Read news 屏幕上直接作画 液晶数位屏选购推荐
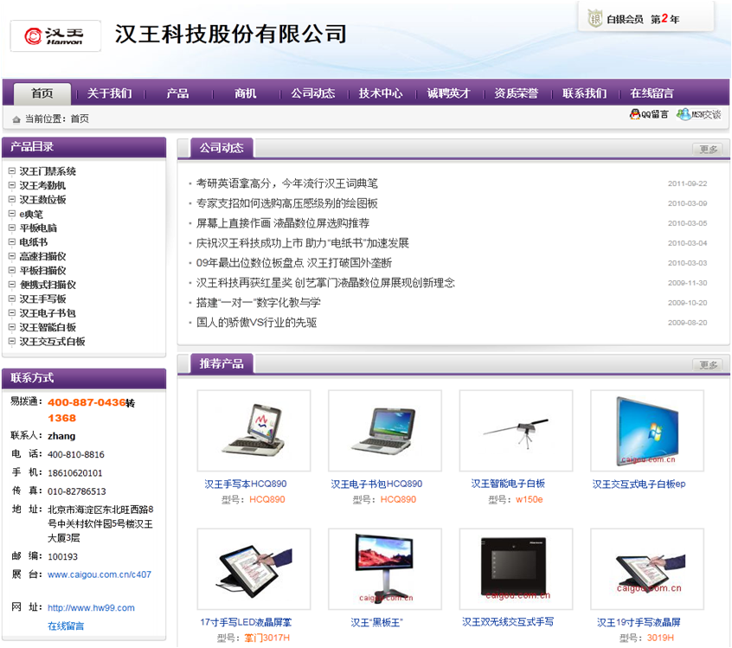732x648 pixels. pyautogui.click(x=283, y=223)
